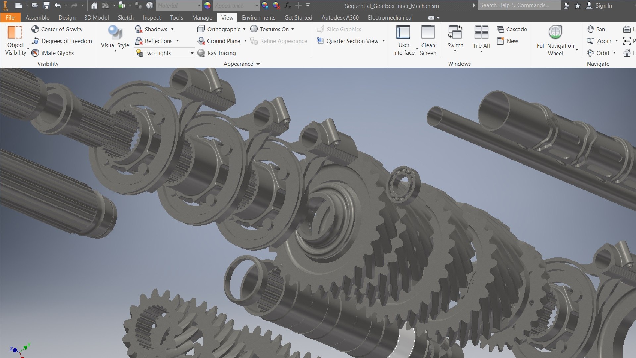636x358 pixels.
Task: Click the Tile All windows icon
Action: [x=481, y=32]
